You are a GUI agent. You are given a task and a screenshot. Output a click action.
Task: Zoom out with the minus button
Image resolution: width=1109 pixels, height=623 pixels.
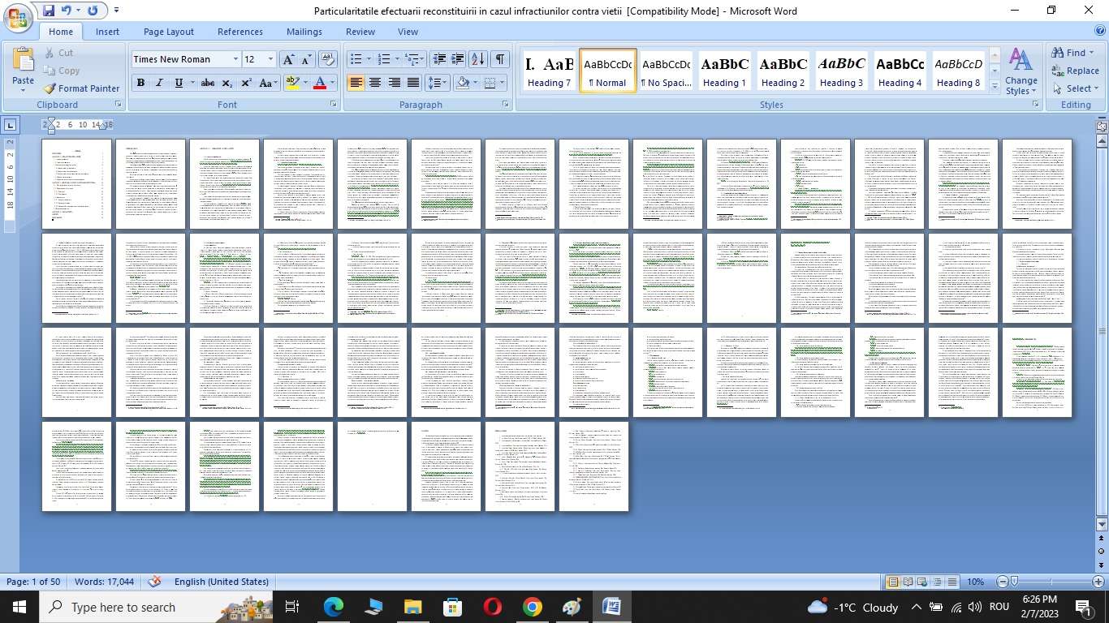point(1003,582)
